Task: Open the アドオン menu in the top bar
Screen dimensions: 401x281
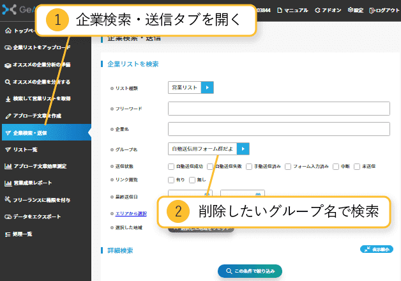Action: (x=328, y=10)
